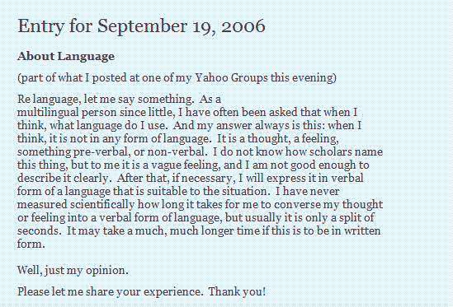Viewport: 453px width, 307px height.
Task: Click the single word form. ending the paragraph
Action: [31, 244]
